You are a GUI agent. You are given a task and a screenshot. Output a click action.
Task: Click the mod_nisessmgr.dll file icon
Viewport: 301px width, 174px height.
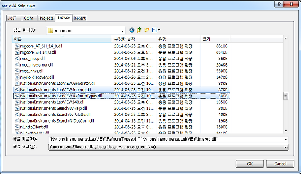(x=17, y=65)
